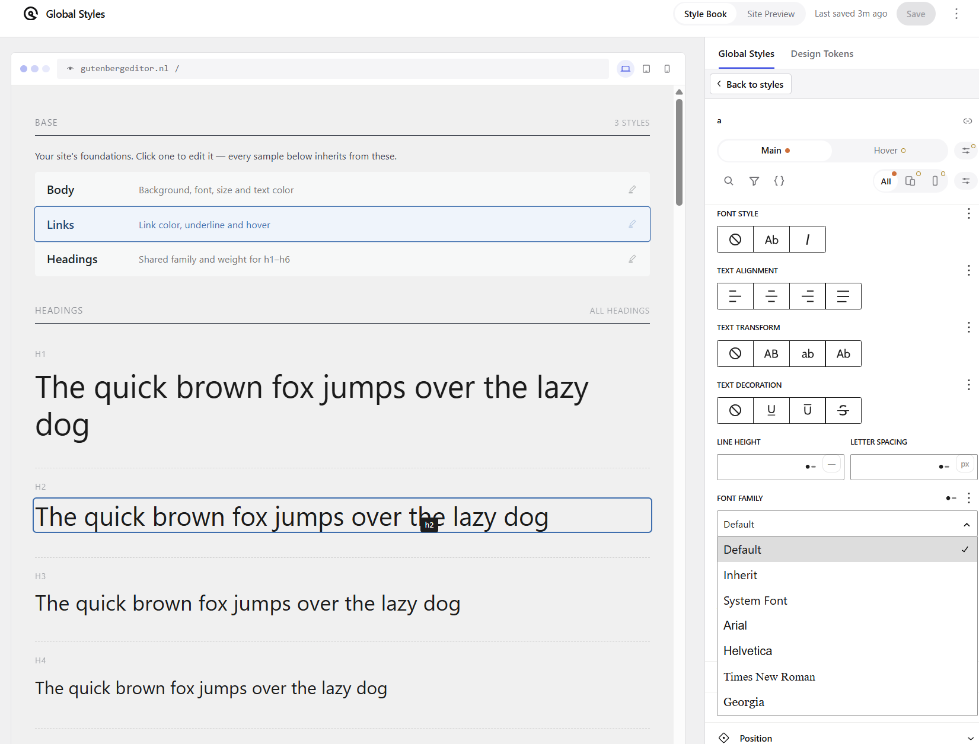The height and width of the screenshot is (744, 979).
Task: Switch to Design Tokens tab
Action: pyautogui.click(x=822, y=54)
